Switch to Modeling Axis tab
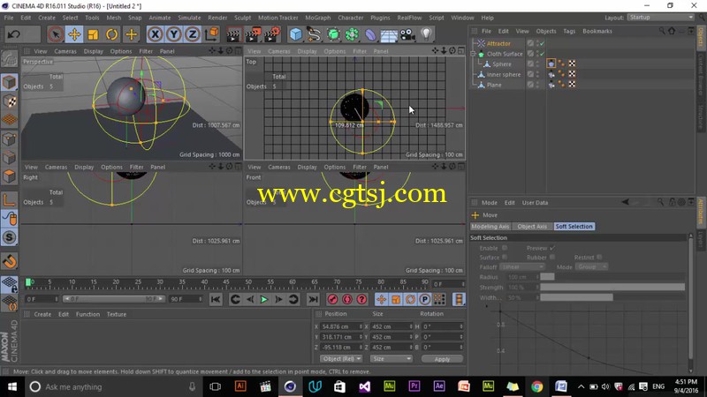707x397 pixels. [490, 227]
